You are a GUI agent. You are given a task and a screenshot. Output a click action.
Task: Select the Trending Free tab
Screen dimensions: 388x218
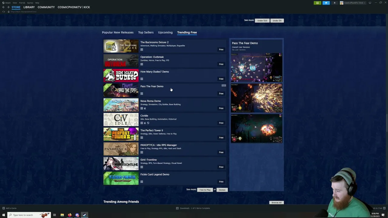pos(187,32)
